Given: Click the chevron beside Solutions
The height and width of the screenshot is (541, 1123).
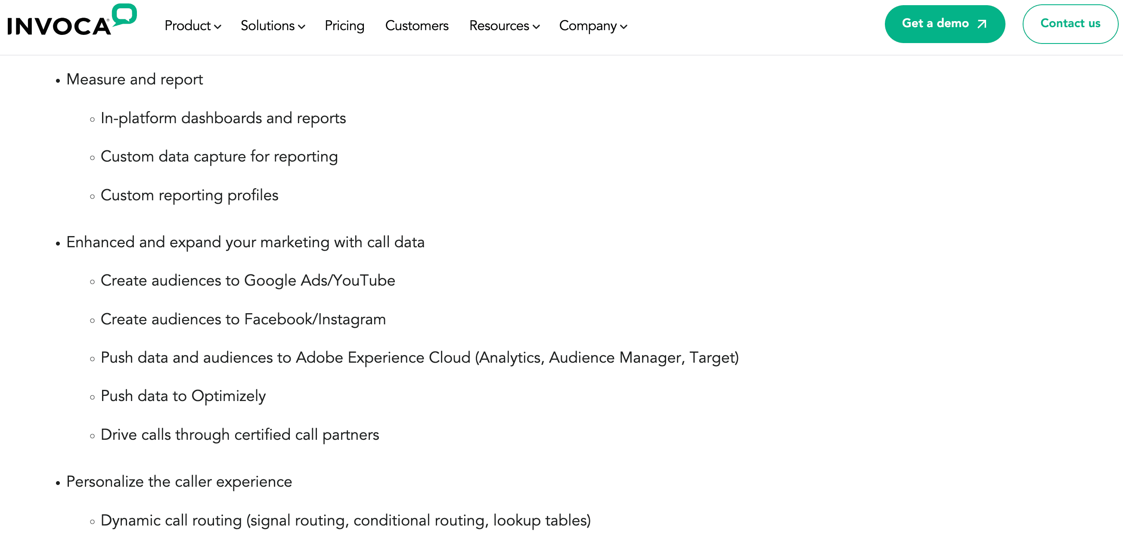Looking at the screenshot, I should point(302,27).
